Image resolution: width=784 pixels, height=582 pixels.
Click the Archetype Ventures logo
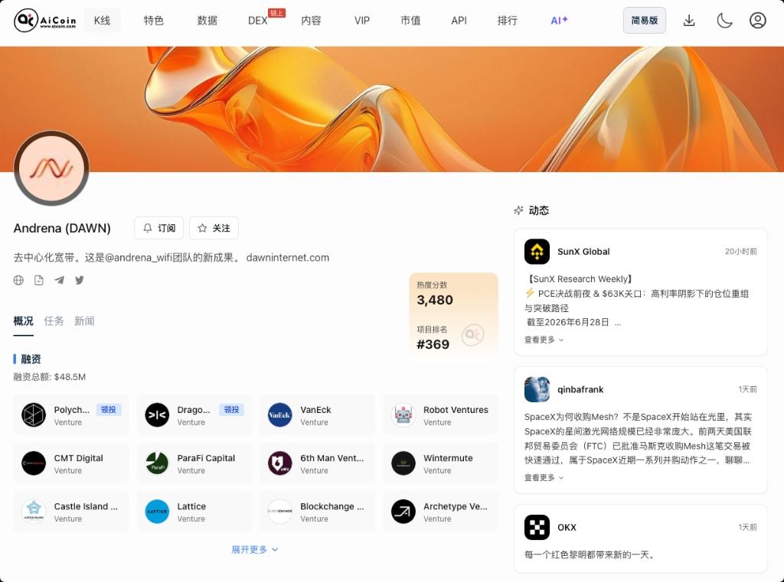point(403,512)
